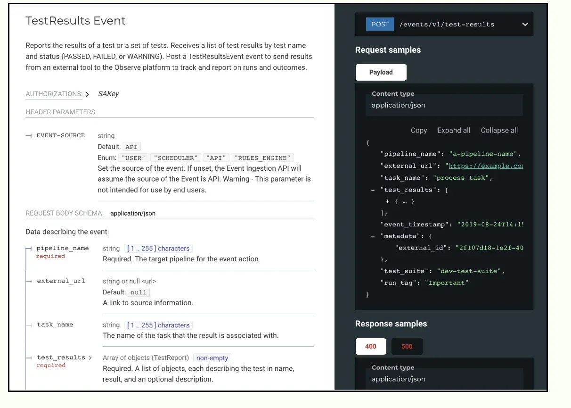Click pipeline_name's [1 .. 255] characters constraint
571x408 pixels.
[x=158, y=249]
